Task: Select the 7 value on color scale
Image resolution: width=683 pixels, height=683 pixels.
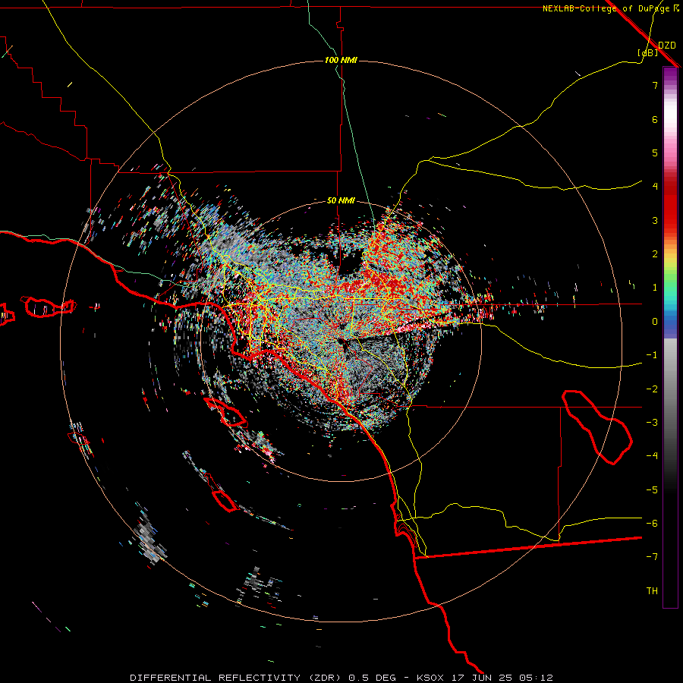Action: coord(655,85)
